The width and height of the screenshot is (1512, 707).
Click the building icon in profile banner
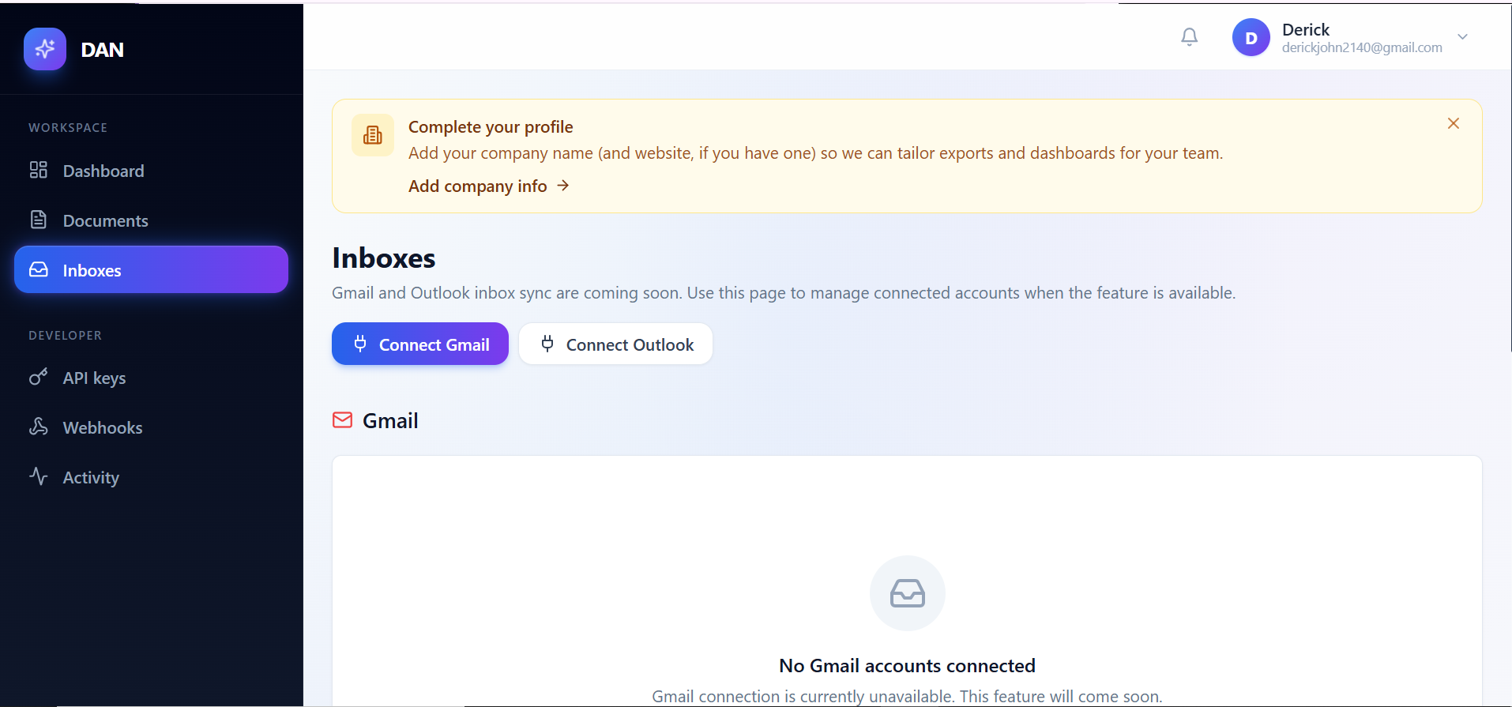[373, 135]
